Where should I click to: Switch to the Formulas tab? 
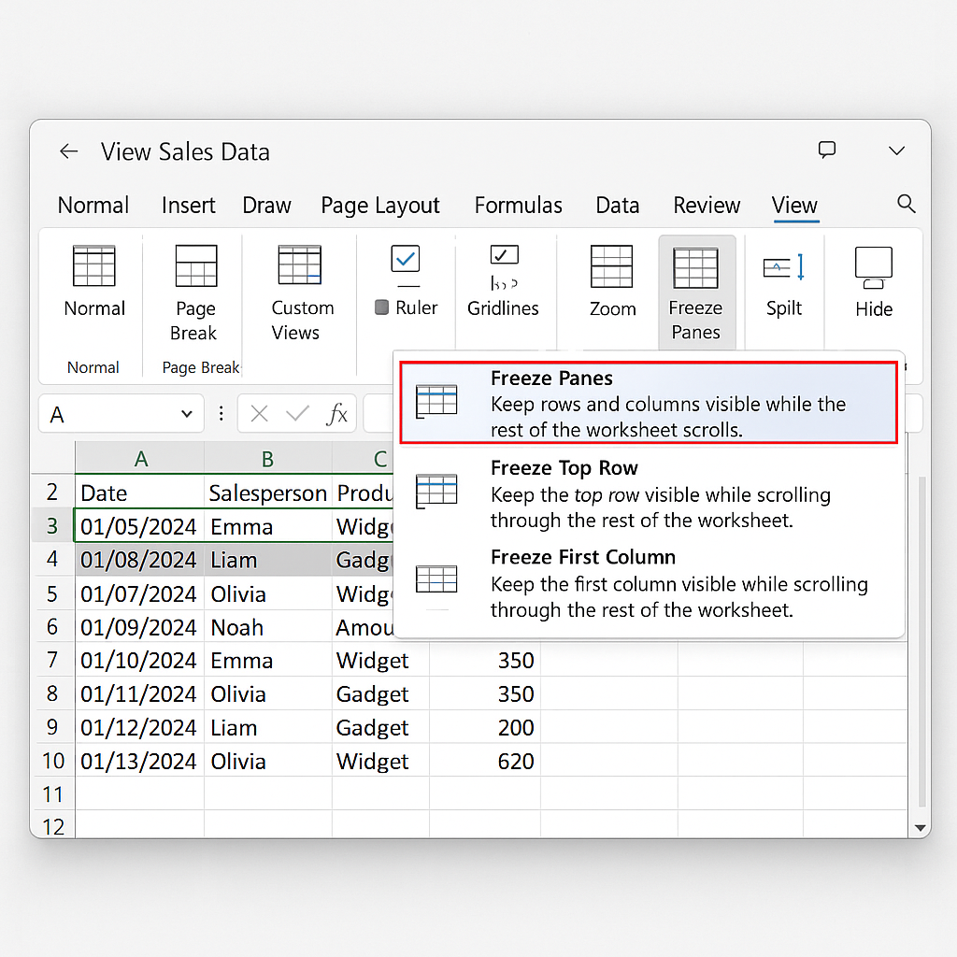coord(518,206)
